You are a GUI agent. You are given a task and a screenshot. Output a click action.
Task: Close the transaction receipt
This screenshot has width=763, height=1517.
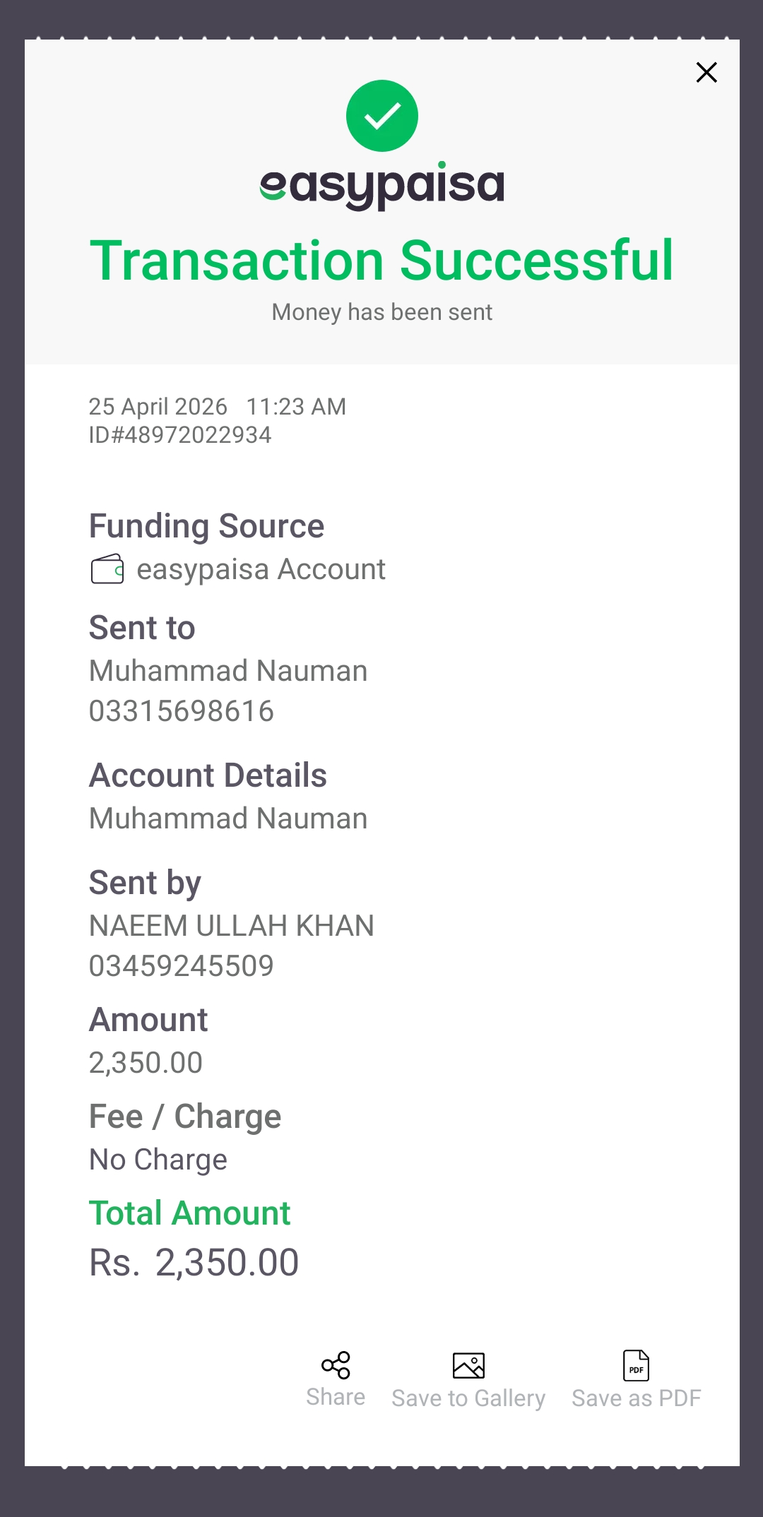tap(706, 72)
